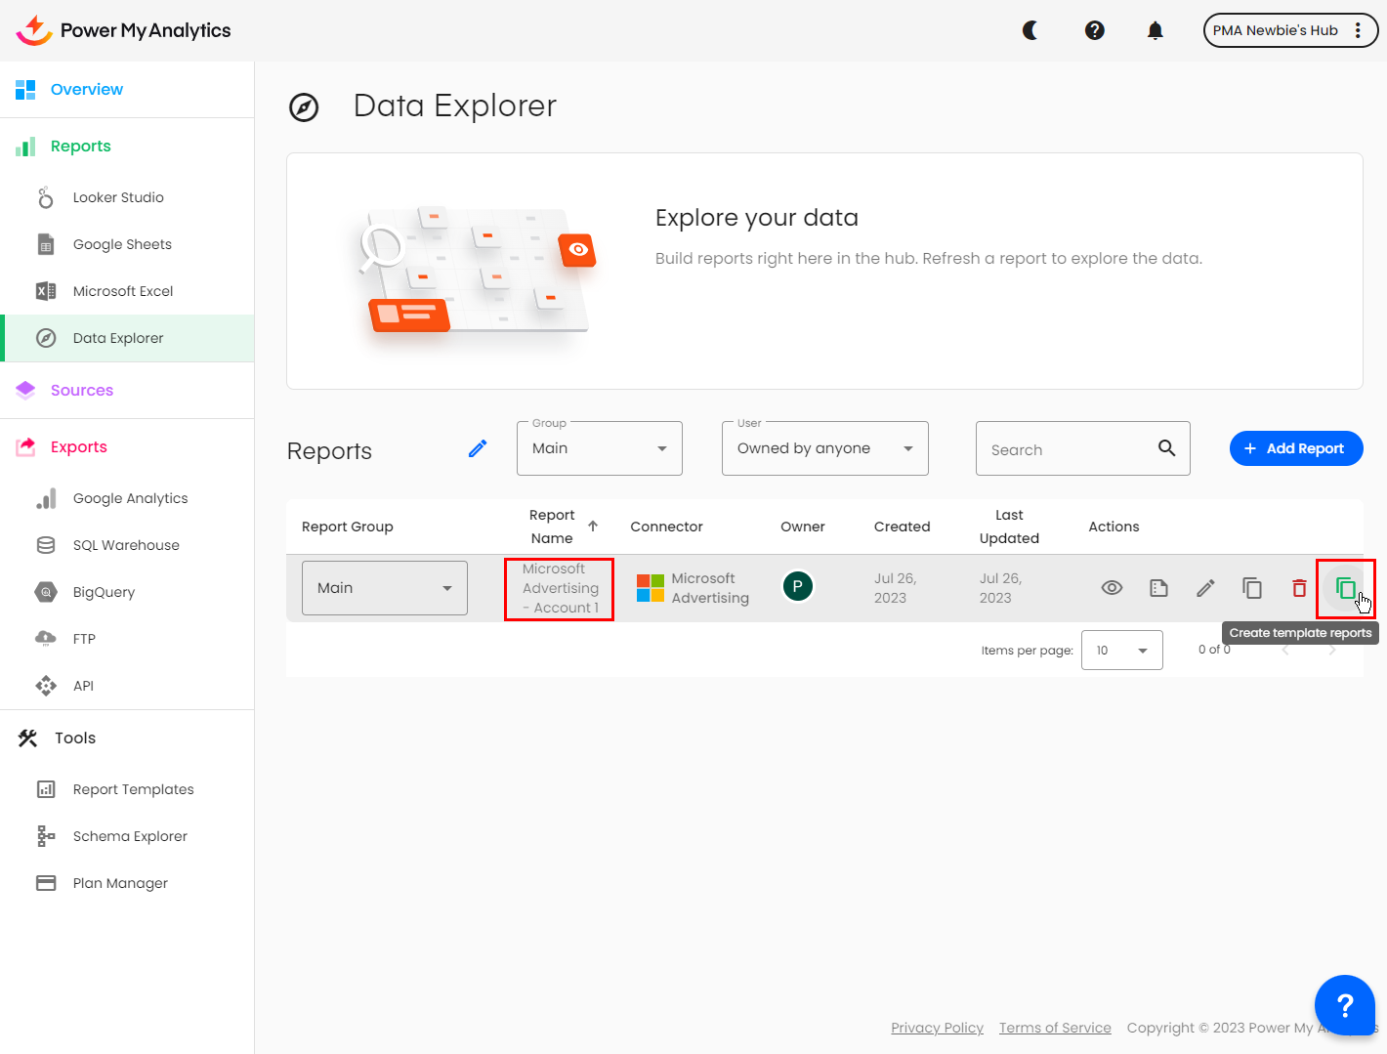
Task: Expand the Group filter dropdown
Action: coord(599,448)
